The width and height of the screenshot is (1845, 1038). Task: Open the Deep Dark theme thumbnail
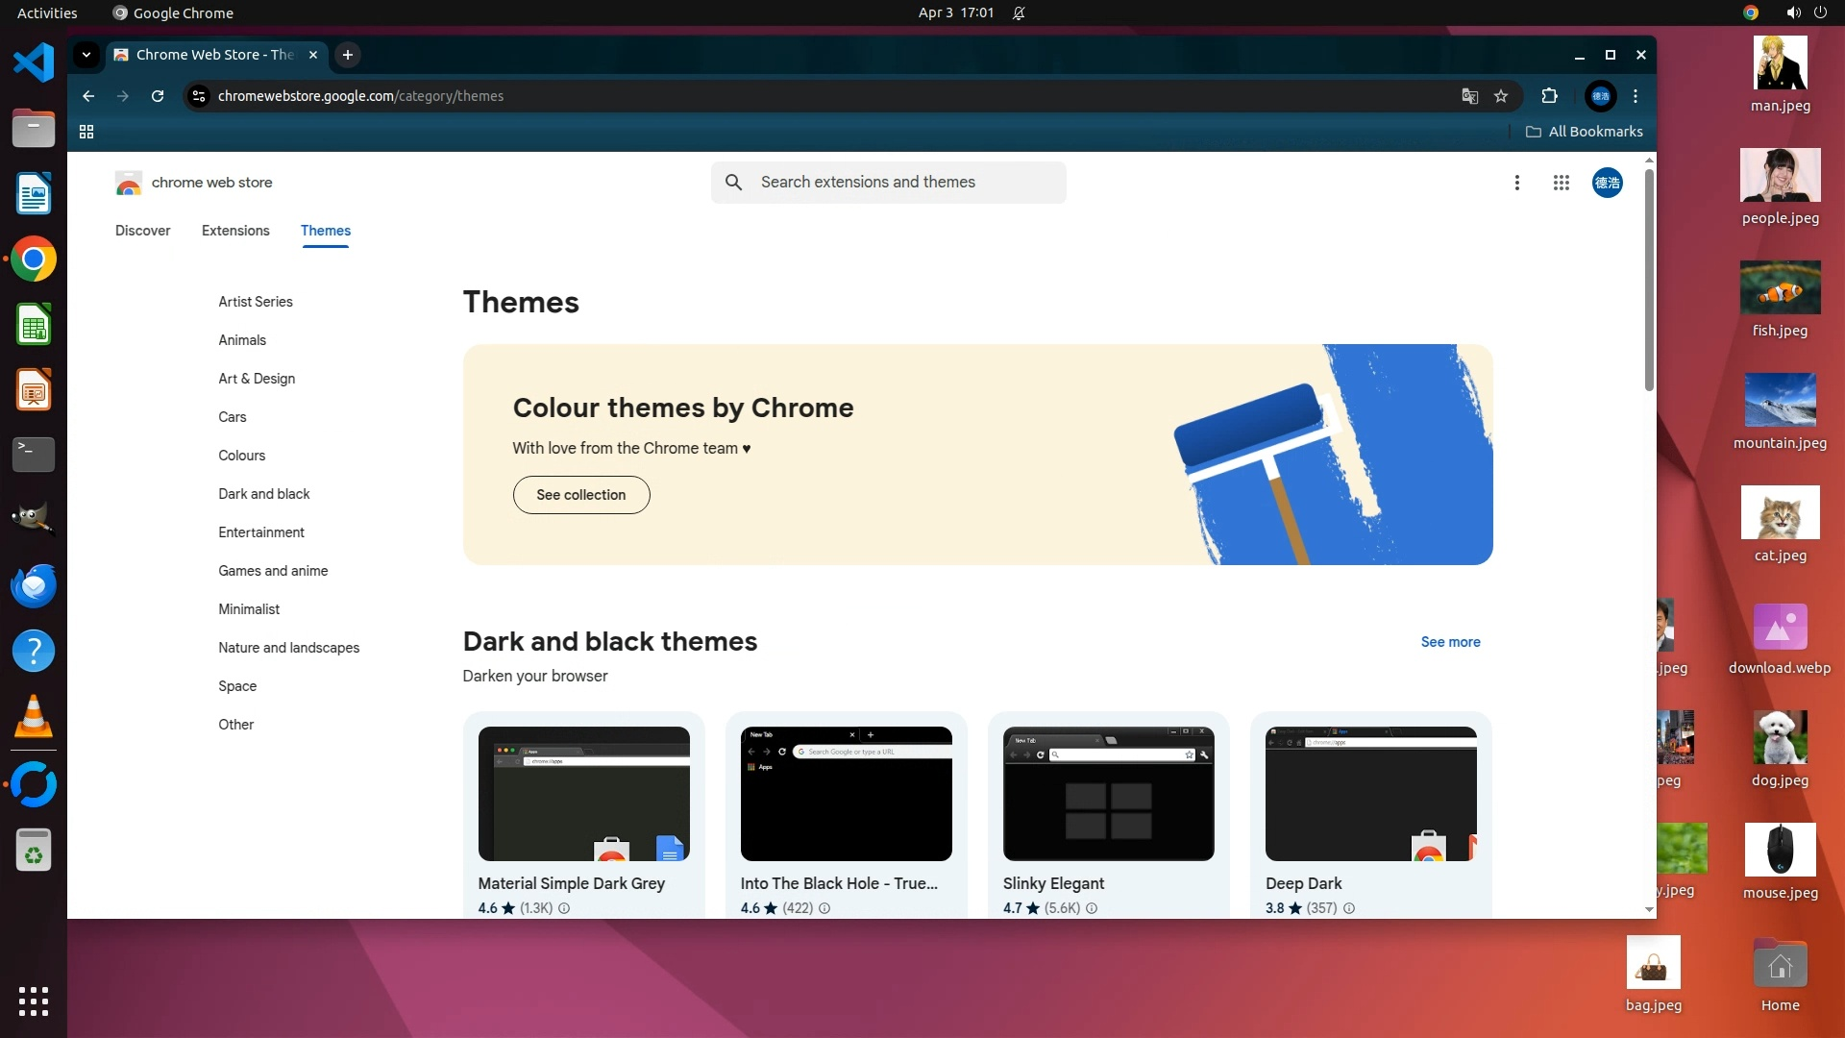1370,794
